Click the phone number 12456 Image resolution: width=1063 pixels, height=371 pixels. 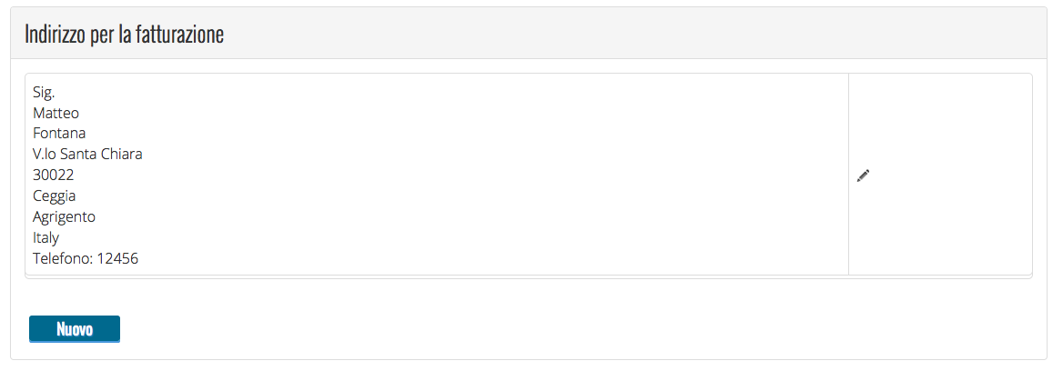117,259
